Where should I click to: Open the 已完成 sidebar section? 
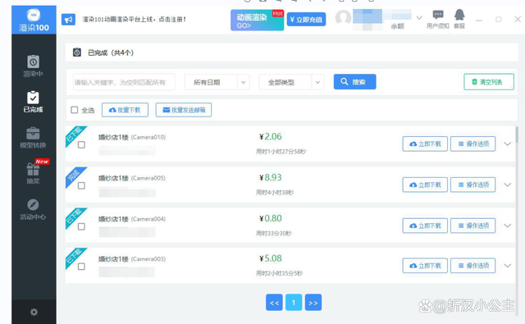coord(33,102)
